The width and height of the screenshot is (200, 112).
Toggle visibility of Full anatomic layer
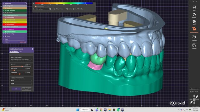(x=6, y=29)
